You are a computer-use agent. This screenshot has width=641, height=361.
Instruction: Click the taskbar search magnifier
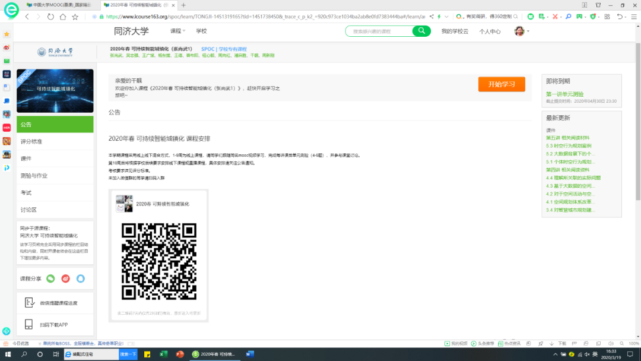(x=24, y=354)
